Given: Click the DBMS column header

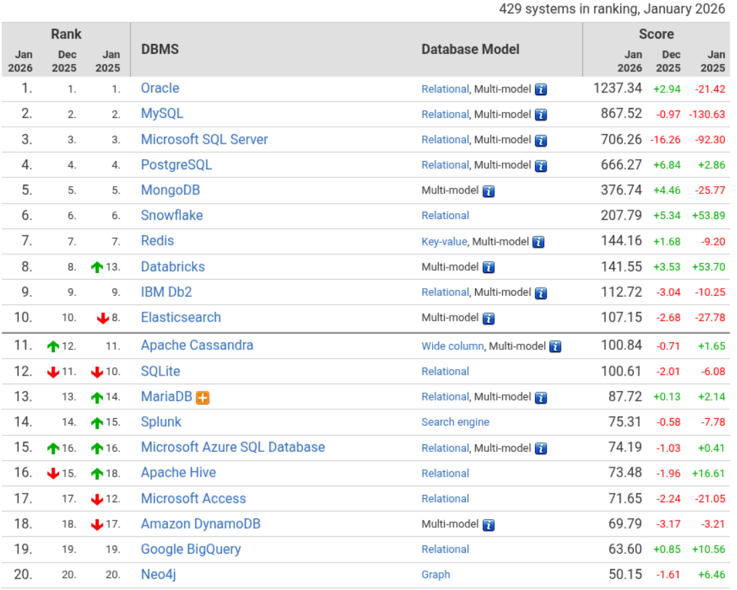Looking at the screenshot, I should (160, 49).
